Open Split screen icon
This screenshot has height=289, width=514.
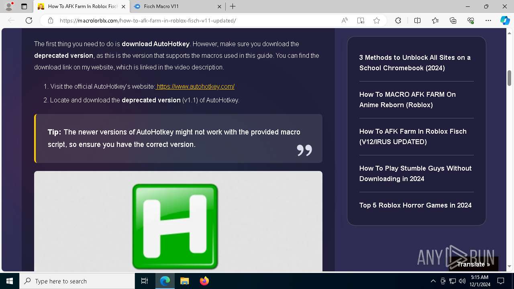[x=417, y=20]
